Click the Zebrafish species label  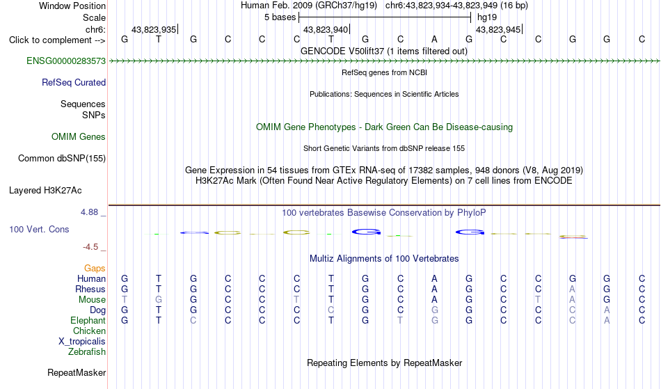click(x=87, y=352)
